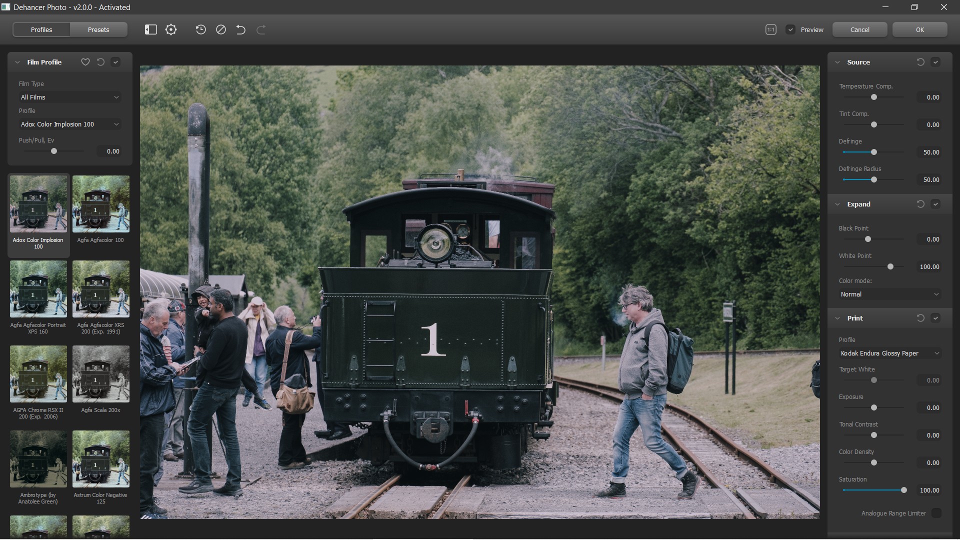The image size is (960, 540).
Task: Collapse the Print section chevron
Action: tap(837, 318)
